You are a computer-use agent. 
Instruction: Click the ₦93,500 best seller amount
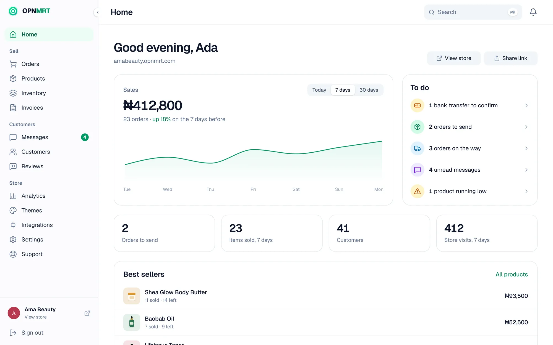(x=516, y=296)
